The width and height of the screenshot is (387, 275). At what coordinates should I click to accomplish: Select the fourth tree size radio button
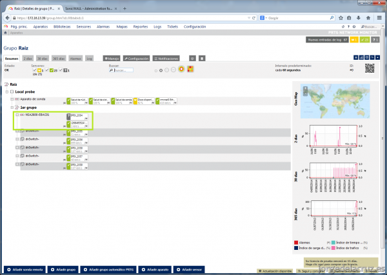(174, 70)
